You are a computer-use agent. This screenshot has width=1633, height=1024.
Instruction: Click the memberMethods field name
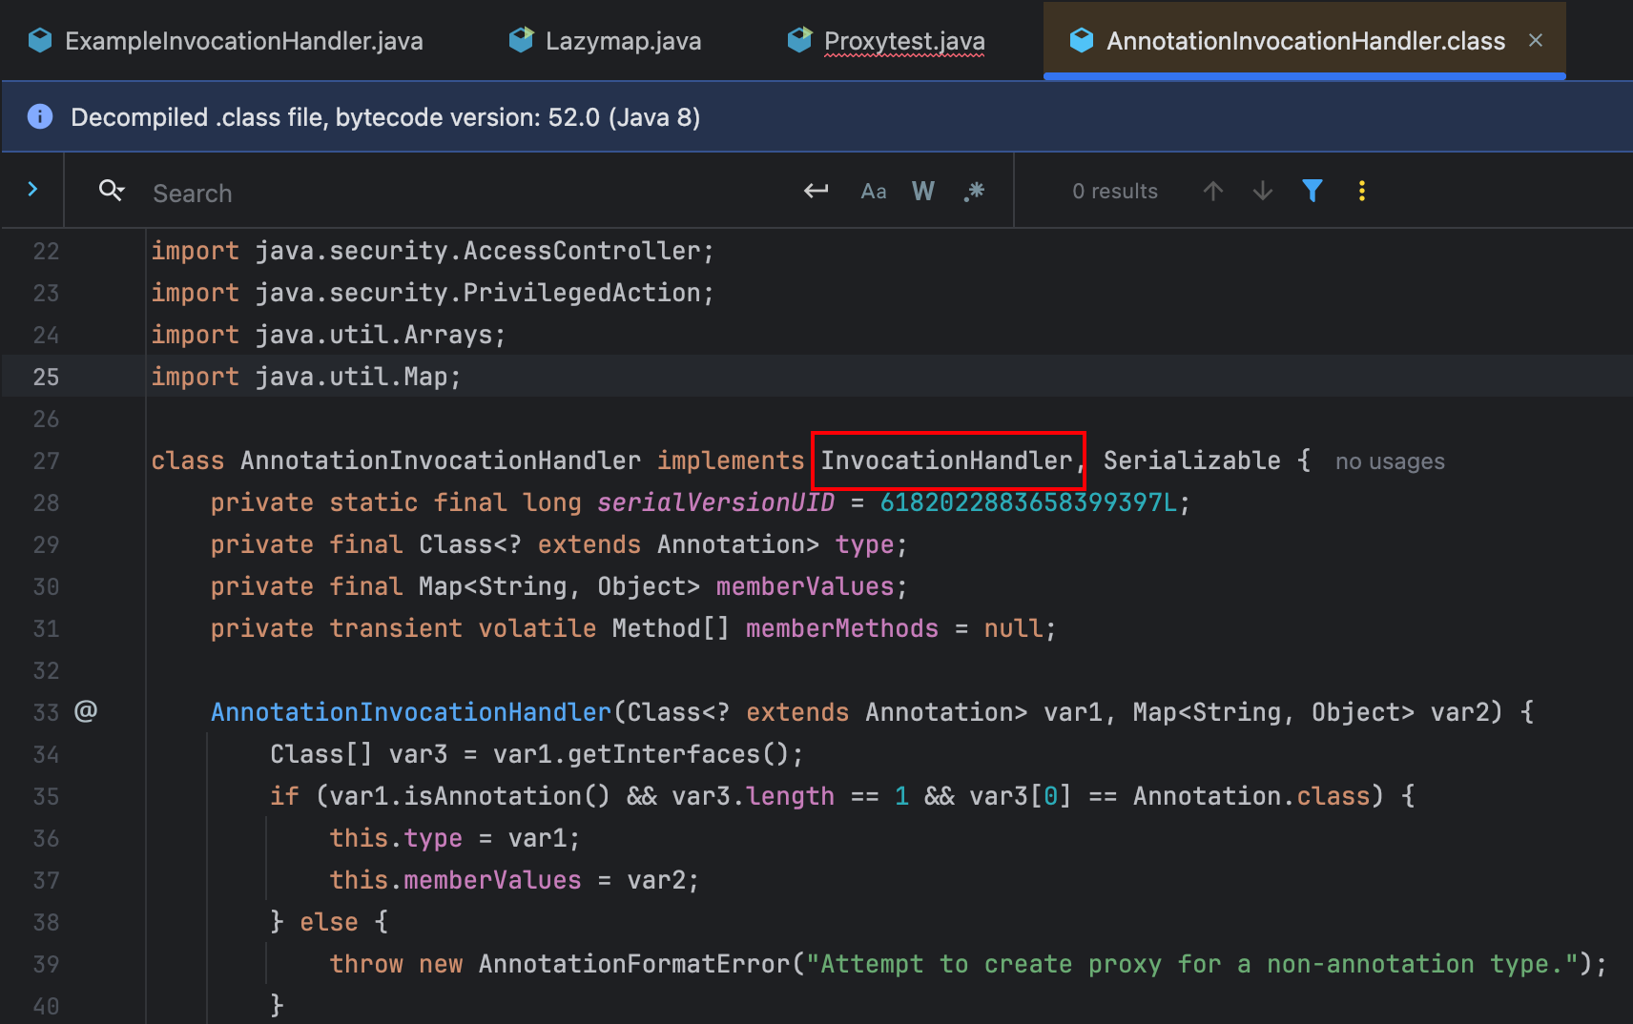point(842,628)
